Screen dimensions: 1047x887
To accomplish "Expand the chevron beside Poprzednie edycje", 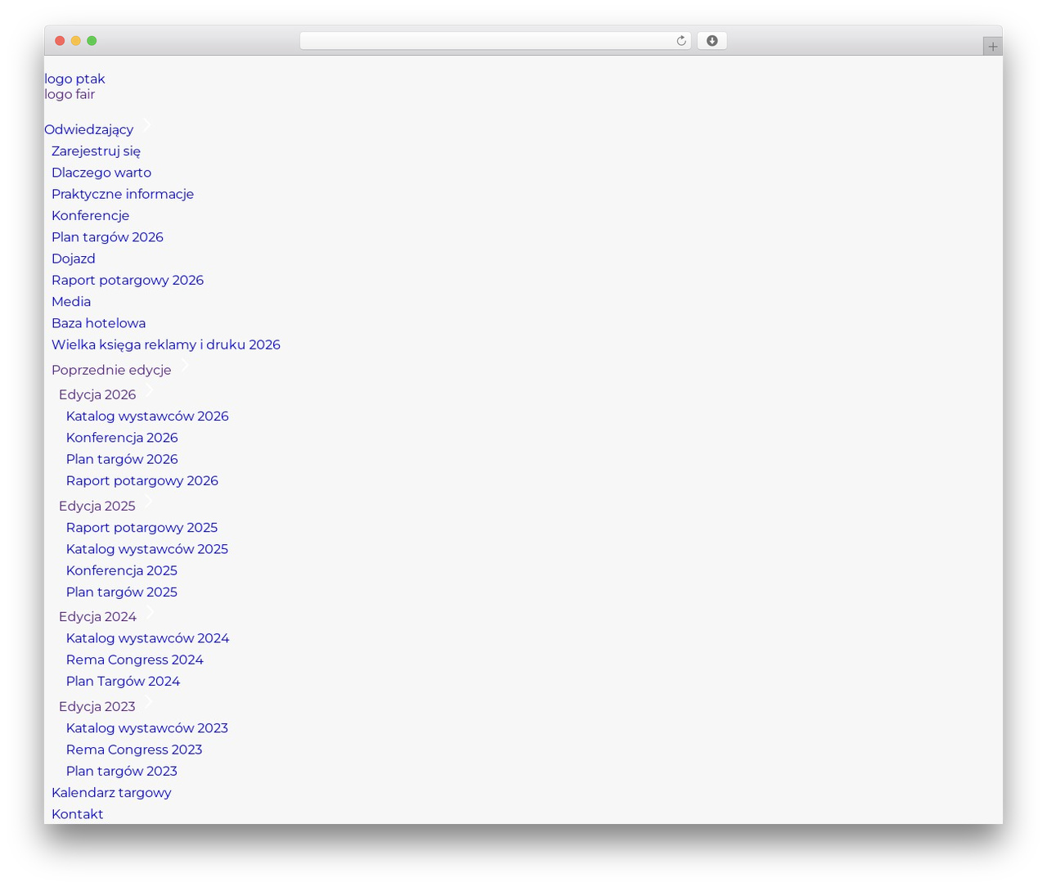I will pyautogui.click(x=185, y=365).
